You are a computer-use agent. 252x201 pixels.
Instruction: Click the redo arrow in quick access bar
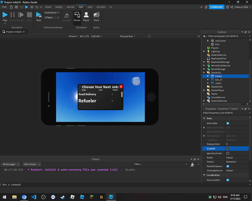click(22, 7)
